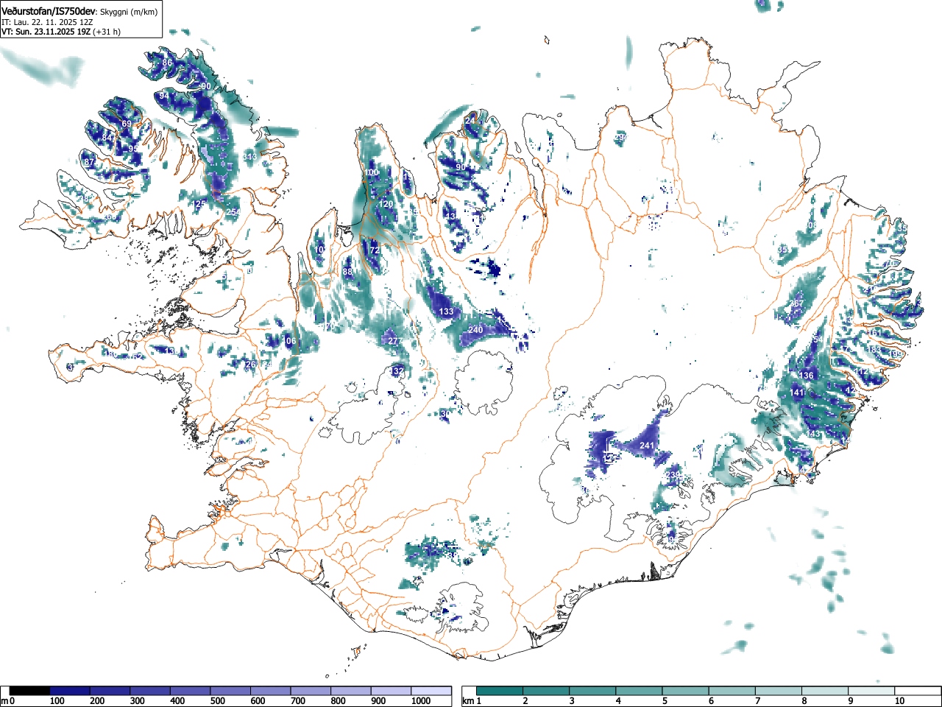Screen dimensions: 942x707
Task: Click the '1000' tick label in meter legend
Action: click(420, 701)
